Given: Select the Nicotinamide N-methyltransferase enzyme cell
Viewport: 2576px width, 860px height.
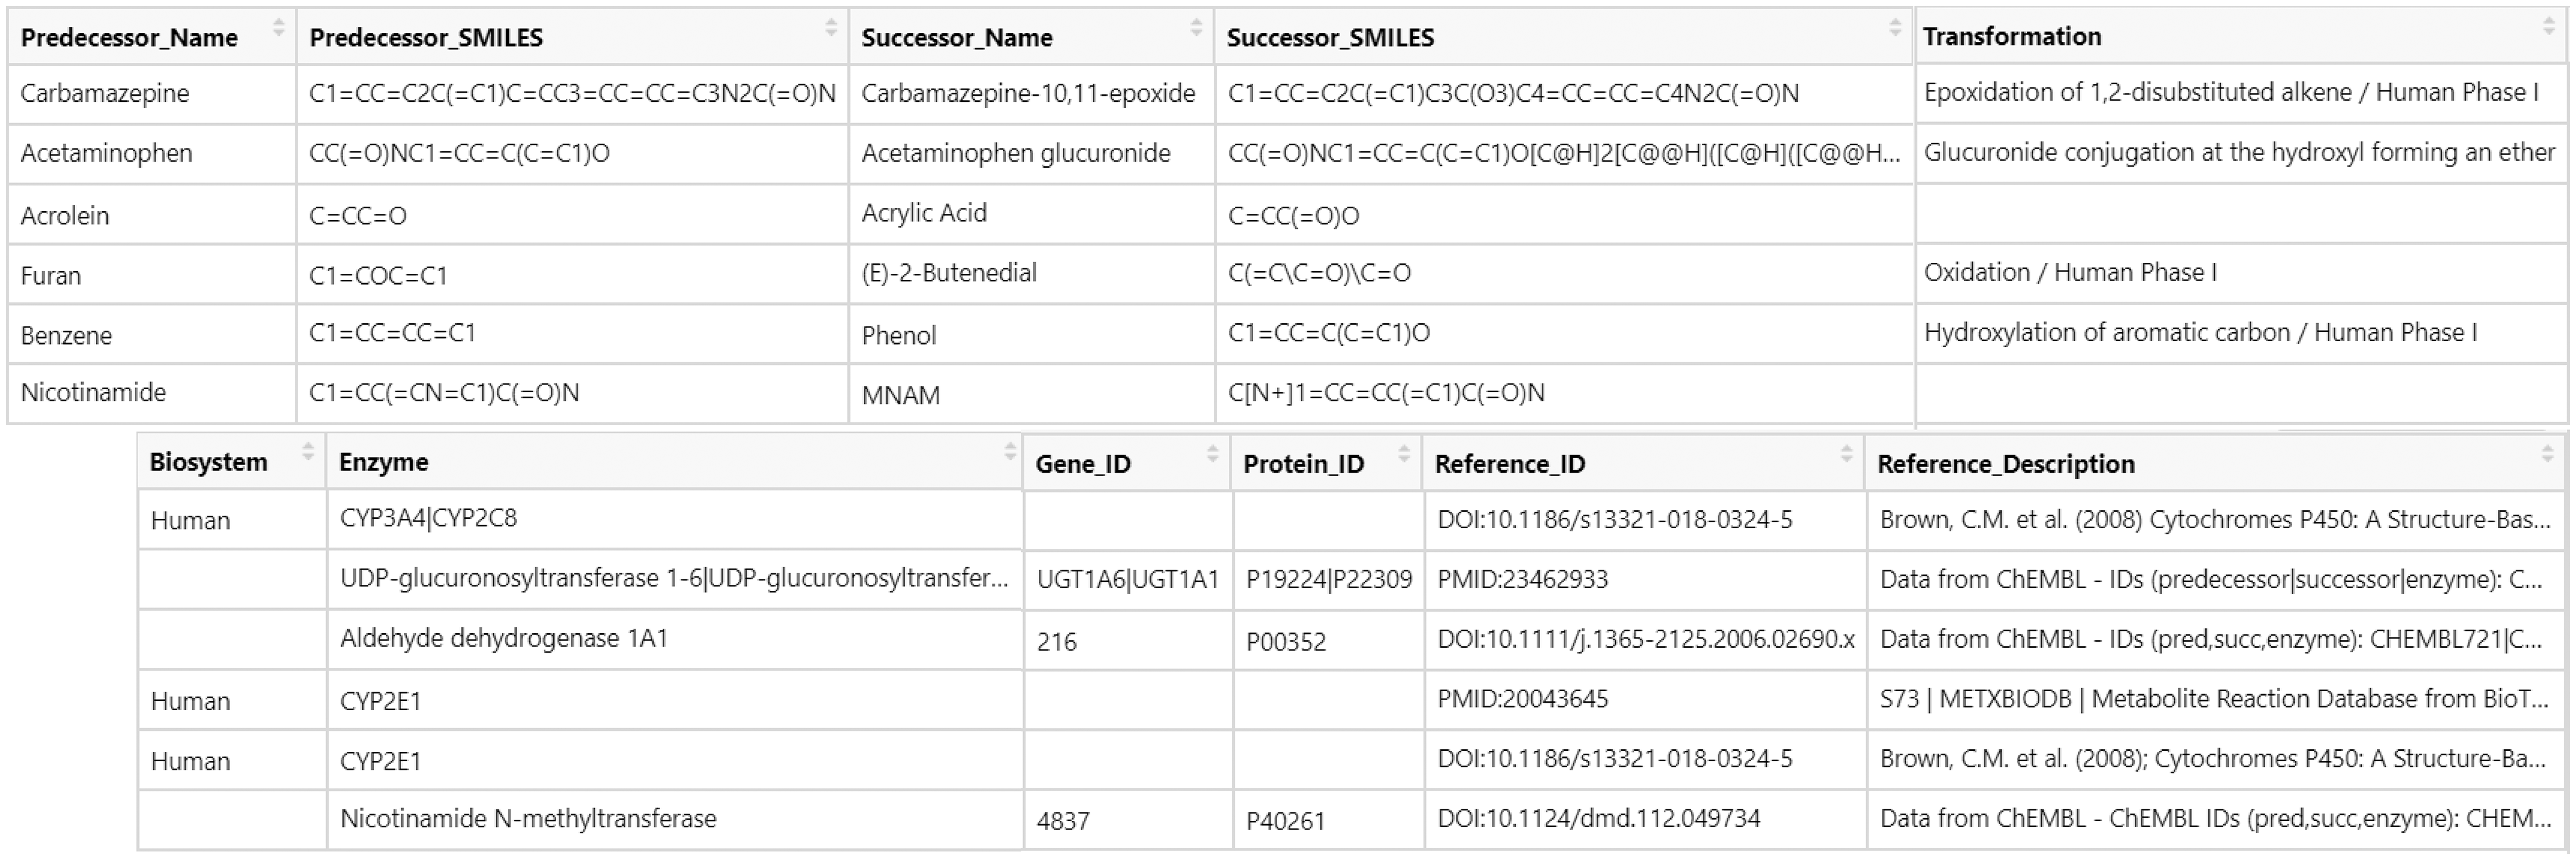Looking at the screenshot, I should (x=528, y=819).
